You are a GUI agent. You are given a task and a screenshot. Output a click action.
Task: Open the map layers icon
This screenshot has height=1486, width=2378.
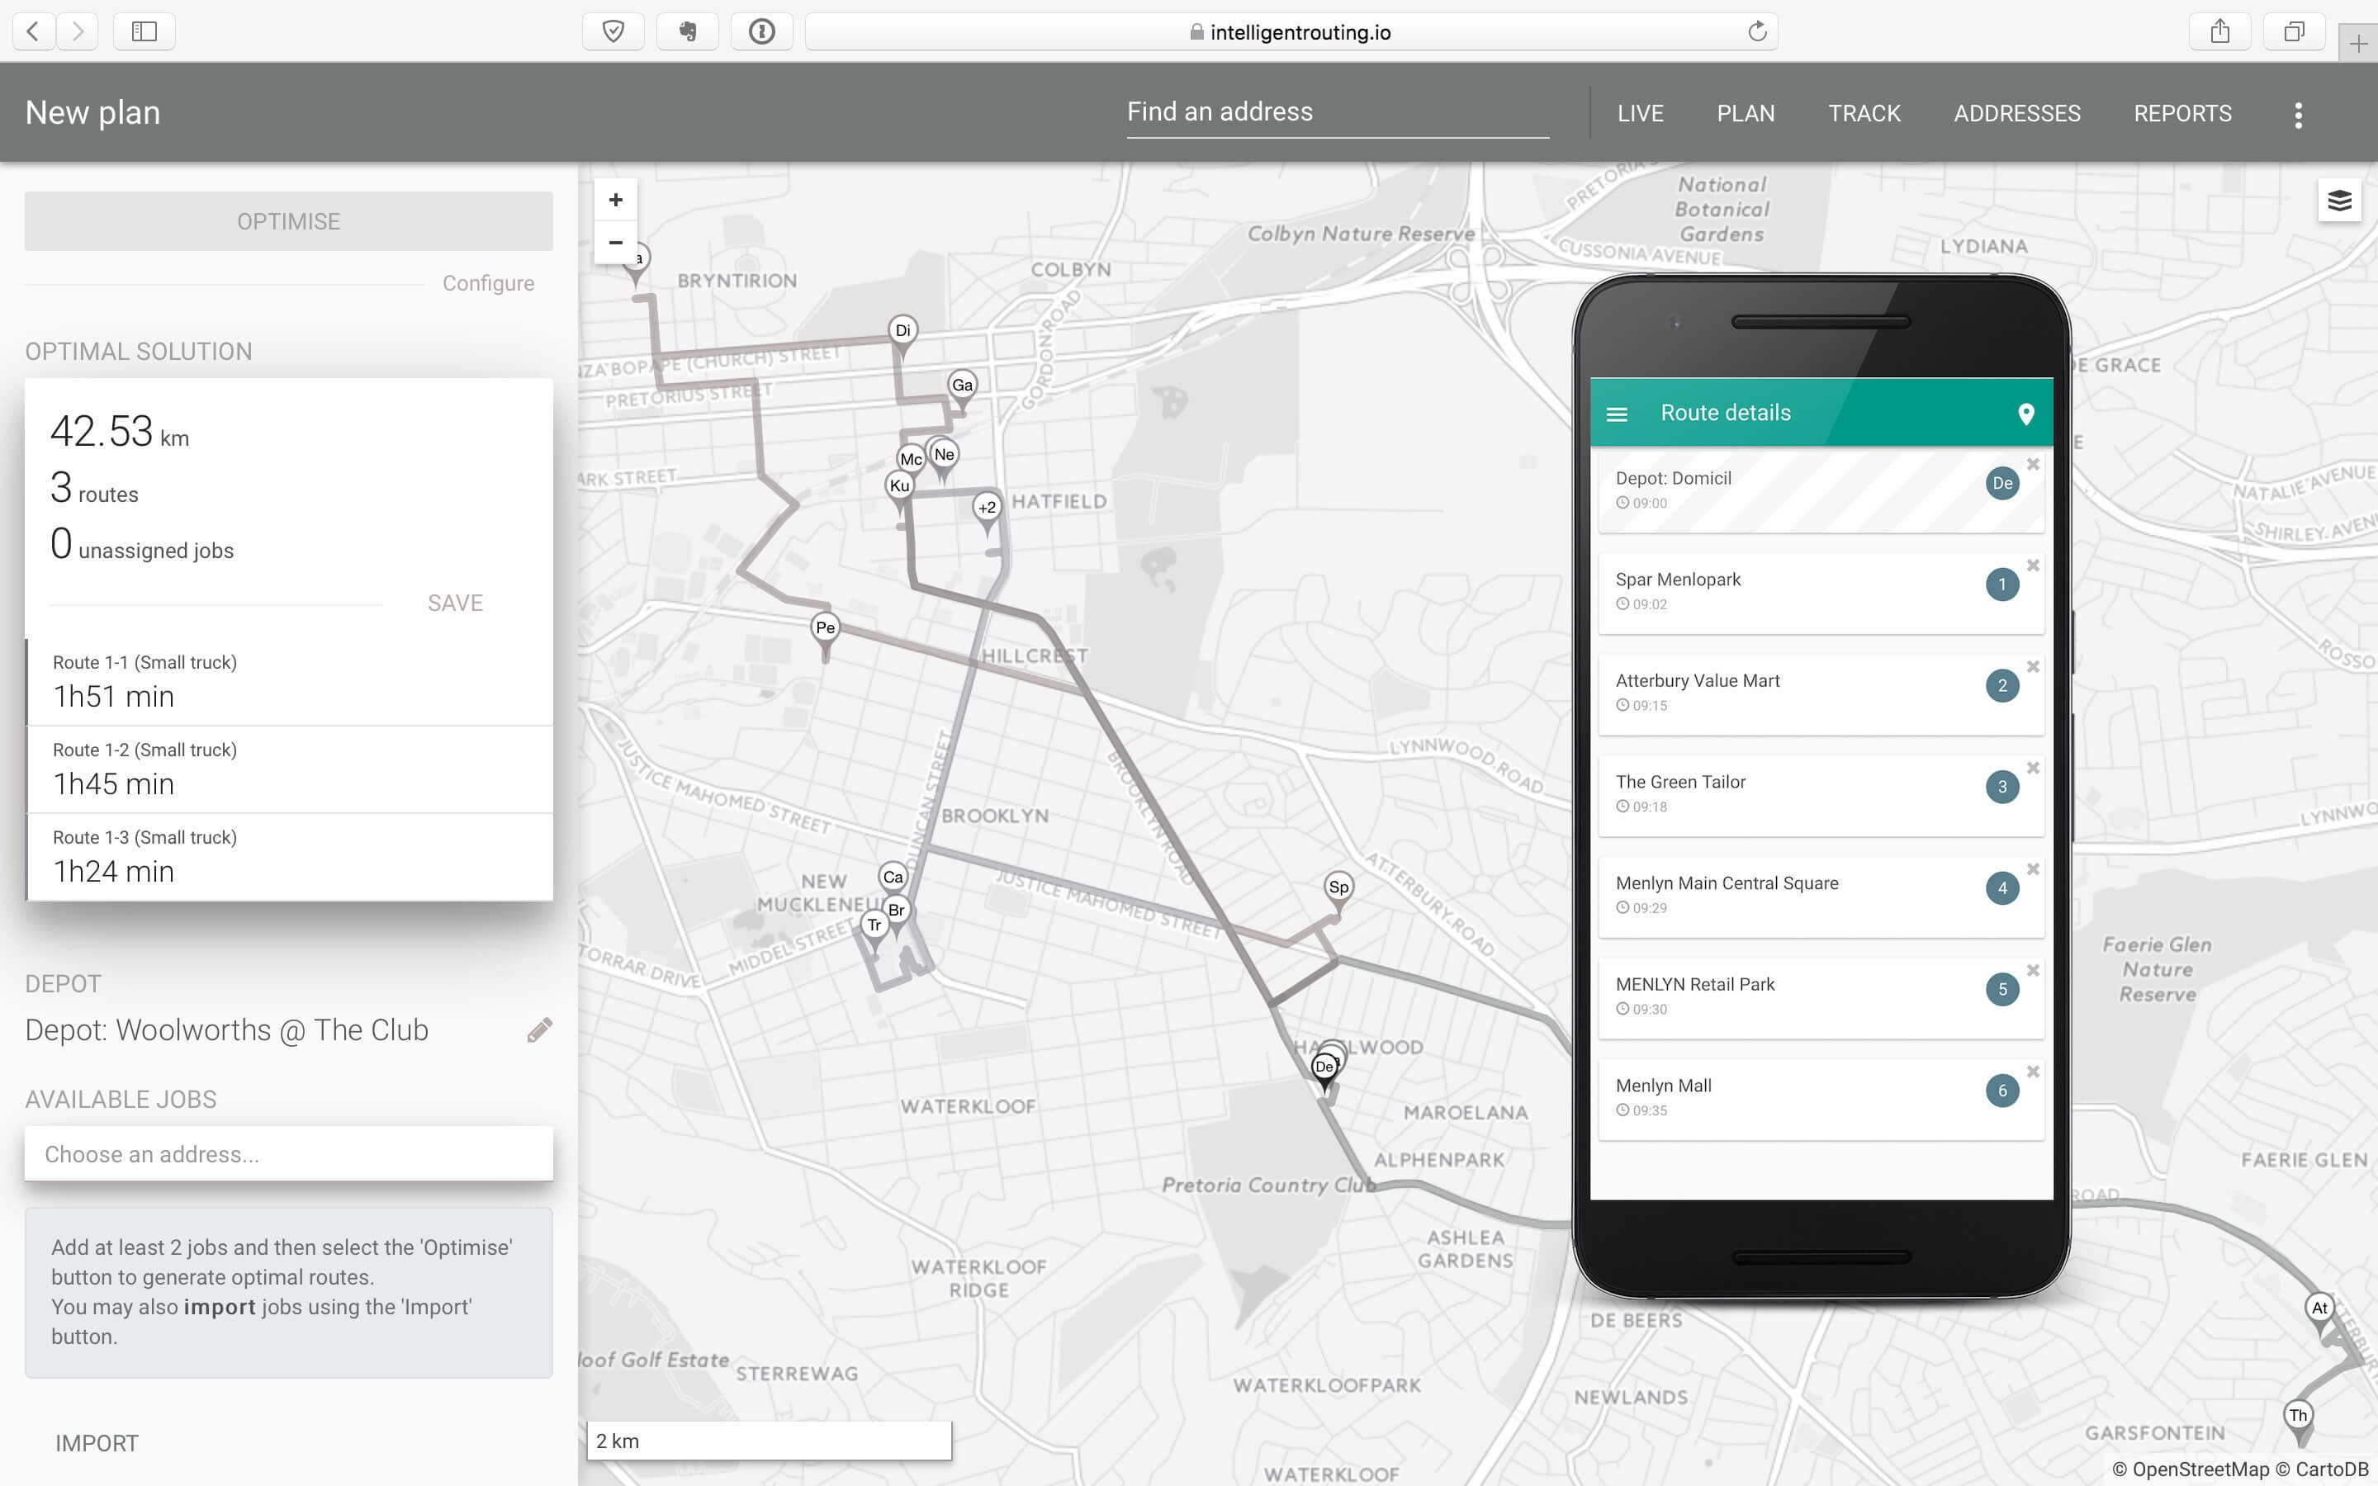tap(2338, 201)
